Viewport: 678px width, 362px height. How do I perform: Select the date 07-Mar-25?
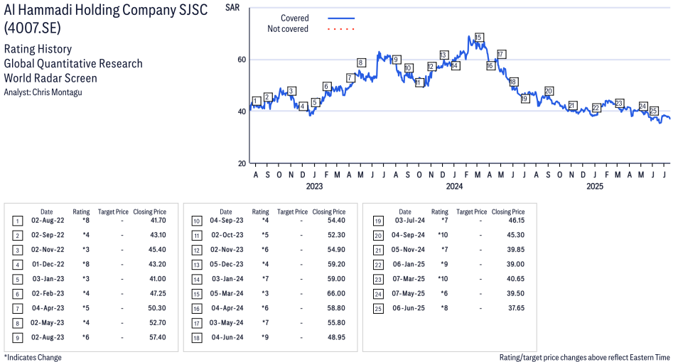[408, 279]
